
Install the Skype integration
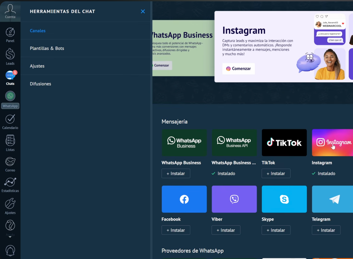[276, 230]
